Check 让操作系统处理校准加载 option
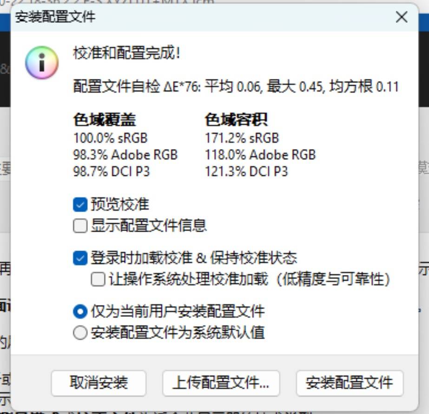 coord(98,279)
